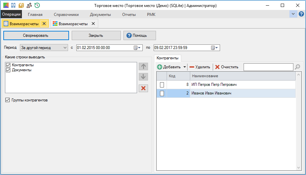
Task: Open the РМК menu
Action: point(151,15)
